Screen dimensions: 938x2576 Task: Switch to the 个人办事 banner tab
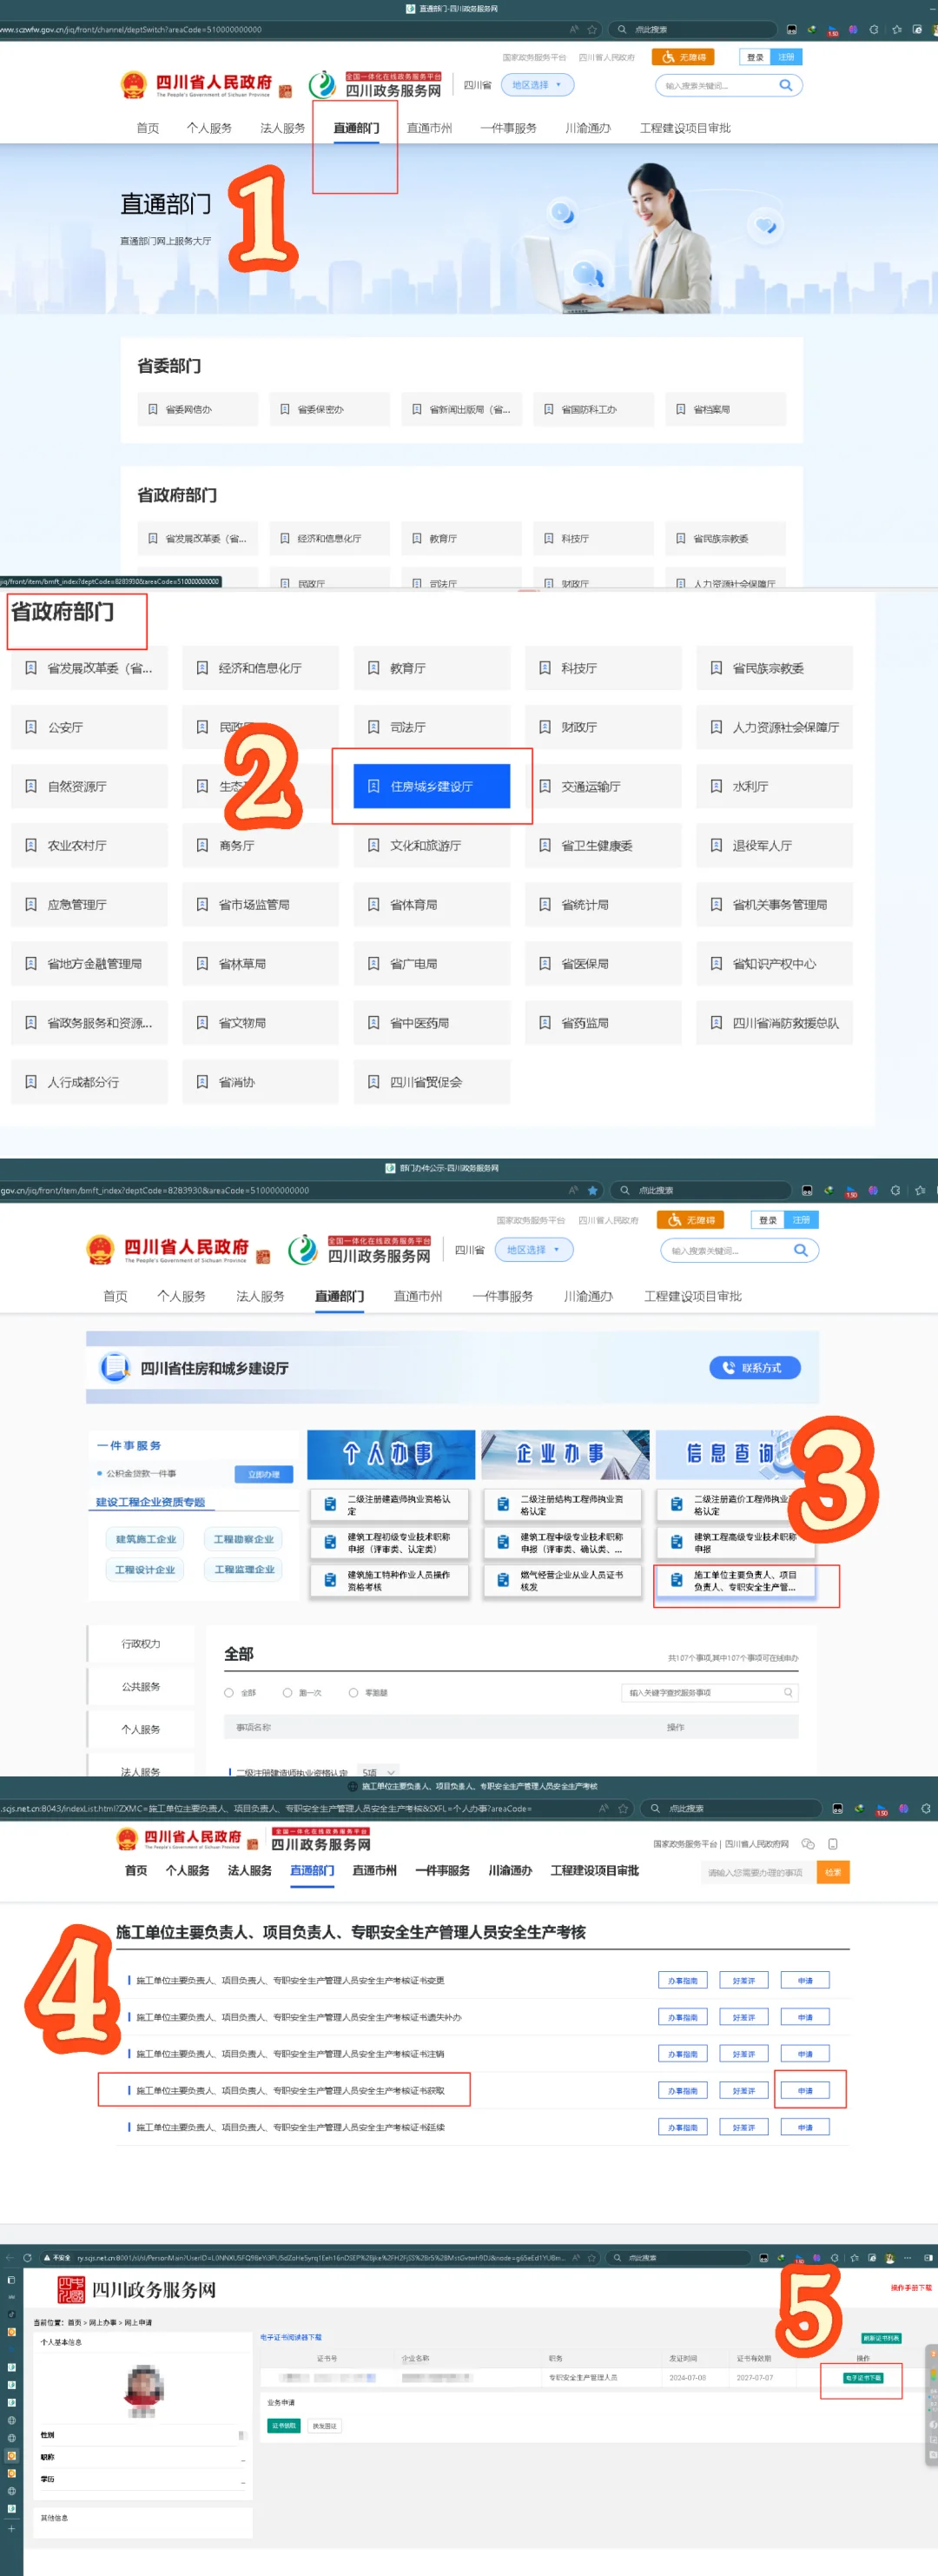coord(391,1454)
